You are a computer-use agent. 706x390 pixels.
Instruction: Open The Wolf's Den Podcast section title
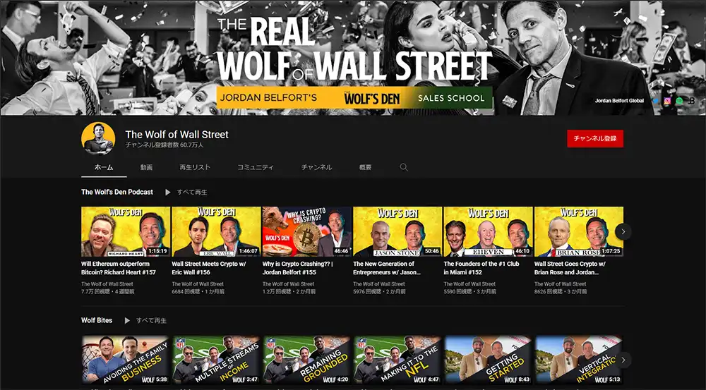(117, 192)
